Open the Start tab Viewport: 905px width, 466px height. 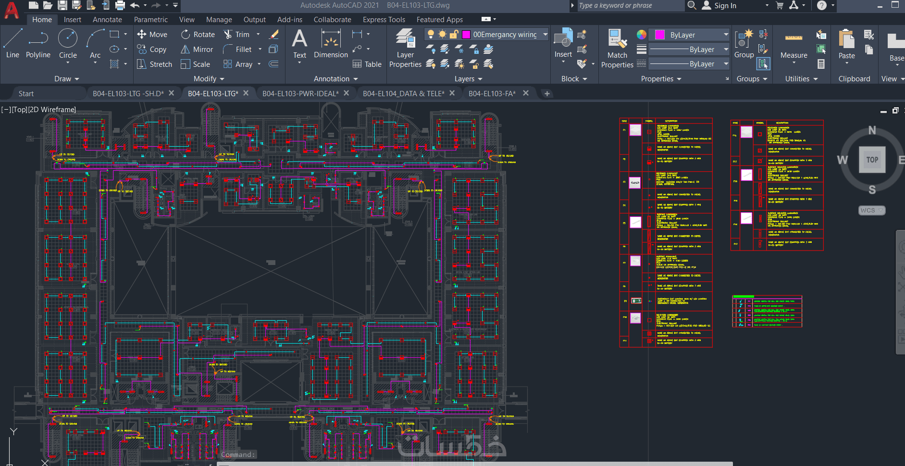tap(26, 94)
